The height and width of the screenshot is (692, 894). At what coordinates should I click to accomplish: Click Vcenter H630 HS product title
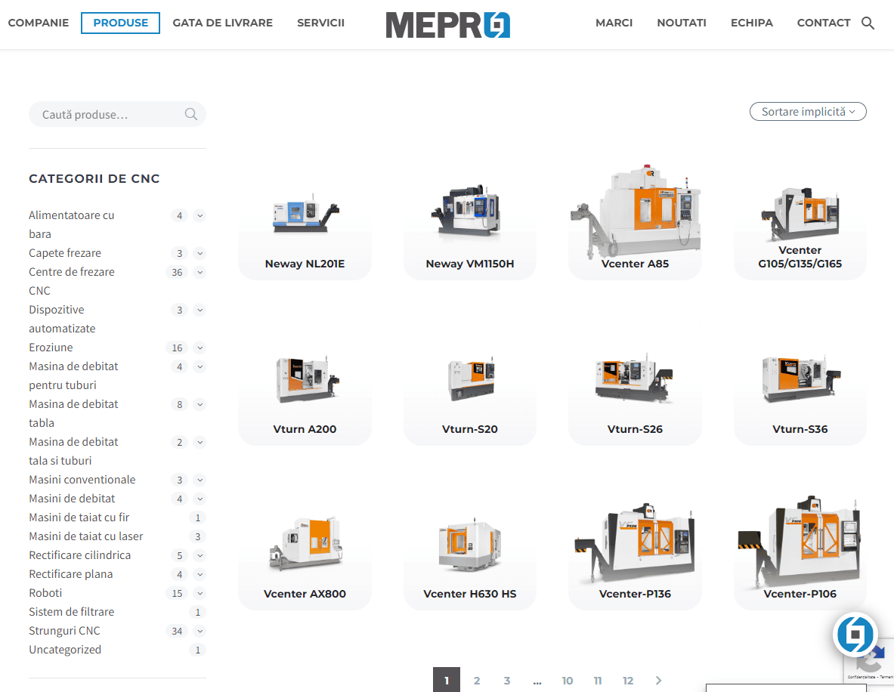click(x=470, y=593)
